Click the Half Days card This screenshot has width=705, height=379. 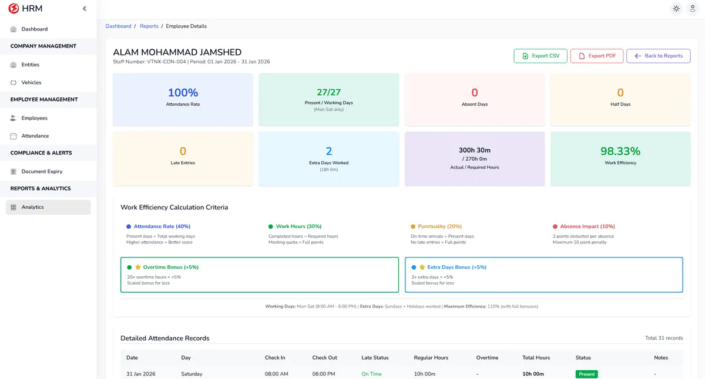tap(620, 99)
